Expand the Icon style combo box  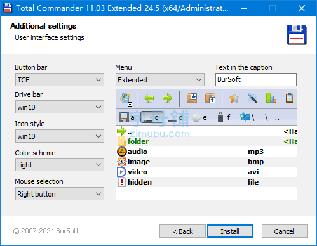(x=60, y=136)
